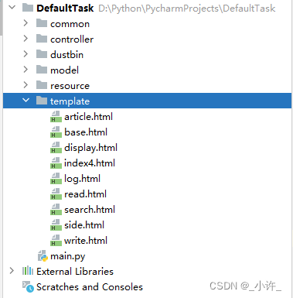Screen dimensions: 293x298
Task: Click the index4.html file icon
Action: [56, 163]
